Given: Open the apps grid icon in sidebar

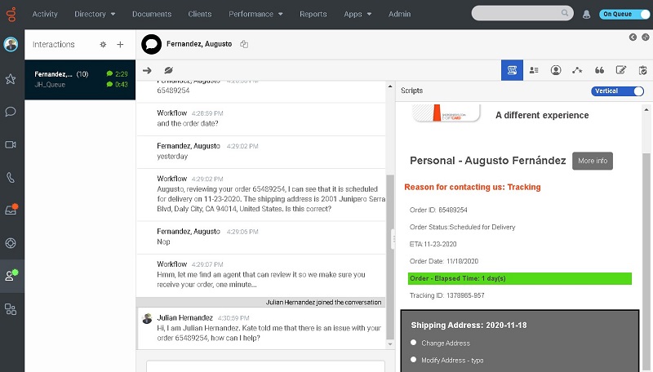Looking at the screenshot, I should [11, 309].
